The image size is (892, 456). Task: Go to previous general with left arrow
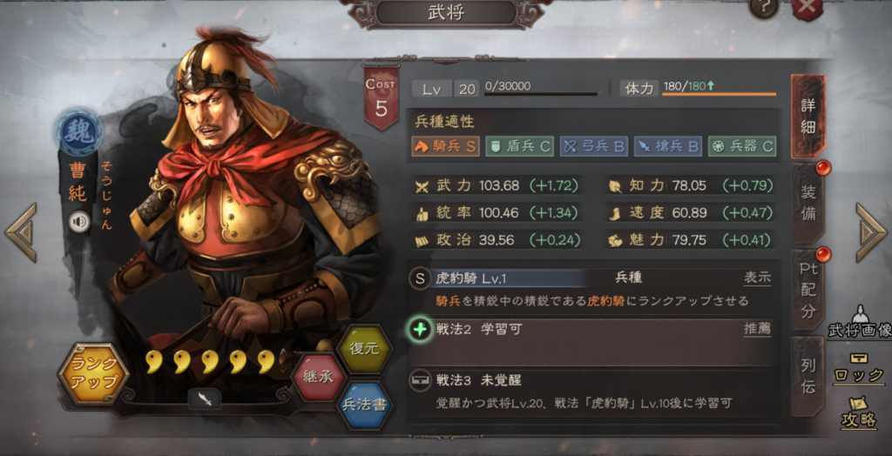pyautogui.click(x=22, y=232)
